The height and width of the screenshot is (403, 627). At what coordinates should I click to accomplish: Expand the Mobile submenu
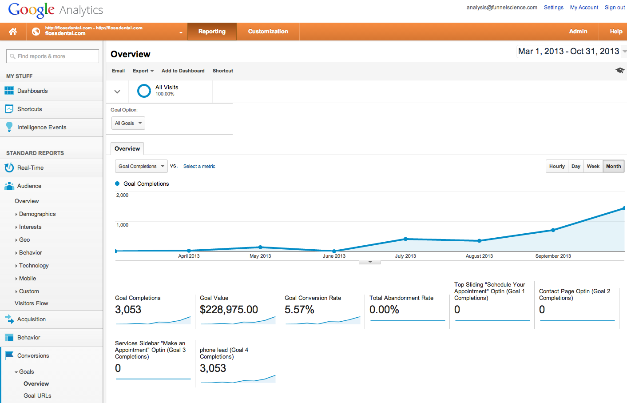click(x=16, y=279)
